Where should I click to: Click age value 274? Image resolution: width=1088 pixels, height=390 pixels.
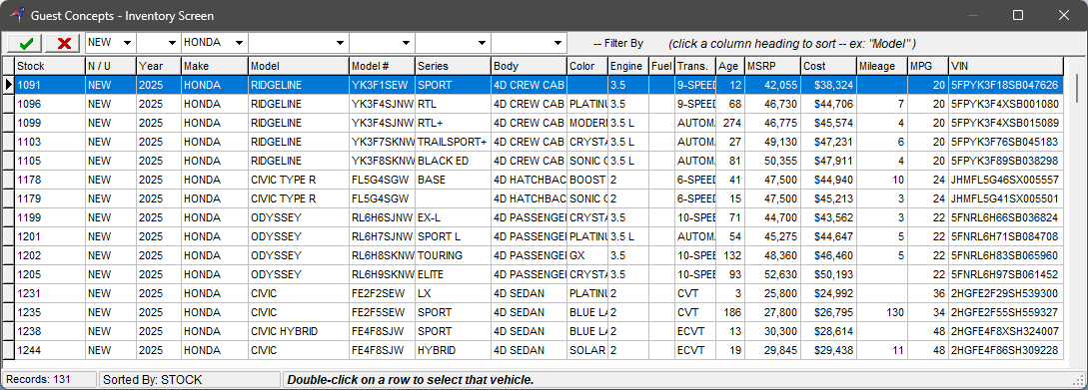click(x=730, y=123)
